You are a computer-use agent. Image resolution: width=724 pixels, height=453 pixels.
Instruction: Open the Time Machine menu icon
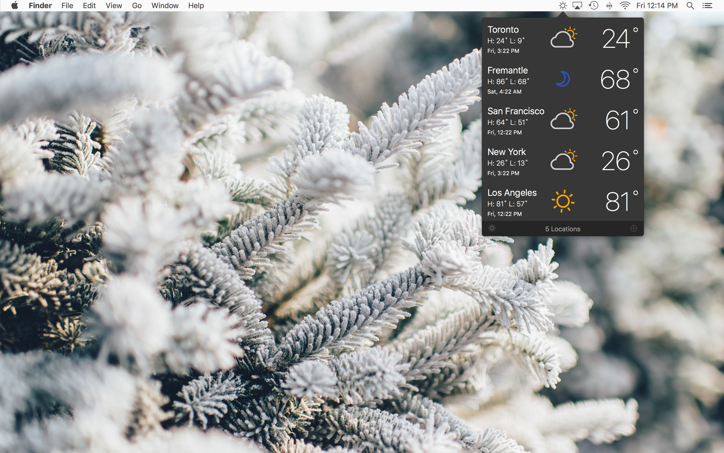point(594,5)
